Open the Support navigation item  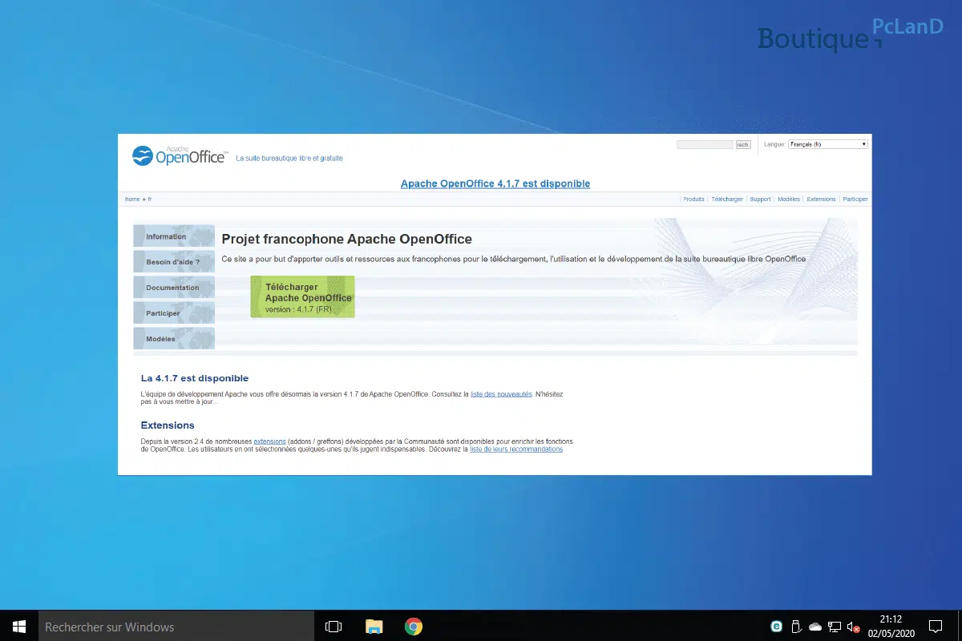tap(760, 199)
